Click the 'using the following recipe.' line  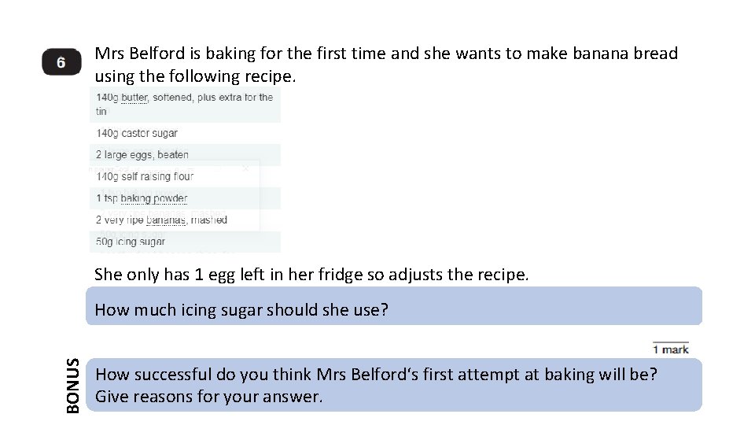195,76
